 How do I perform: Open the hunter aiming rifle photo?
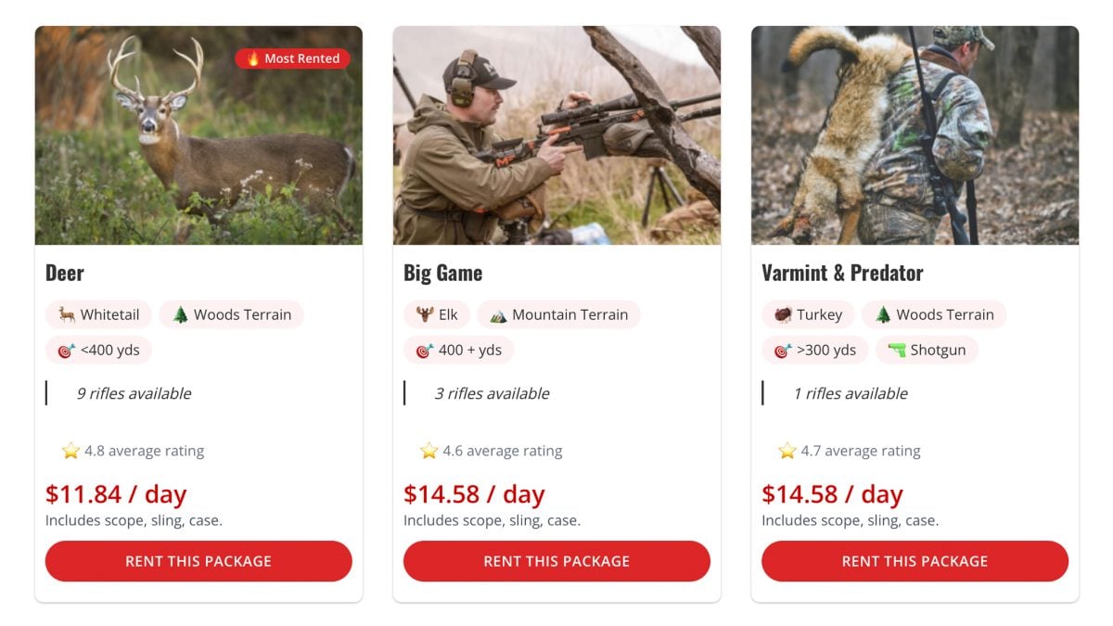pyautogui.click(x=556, y=135)
